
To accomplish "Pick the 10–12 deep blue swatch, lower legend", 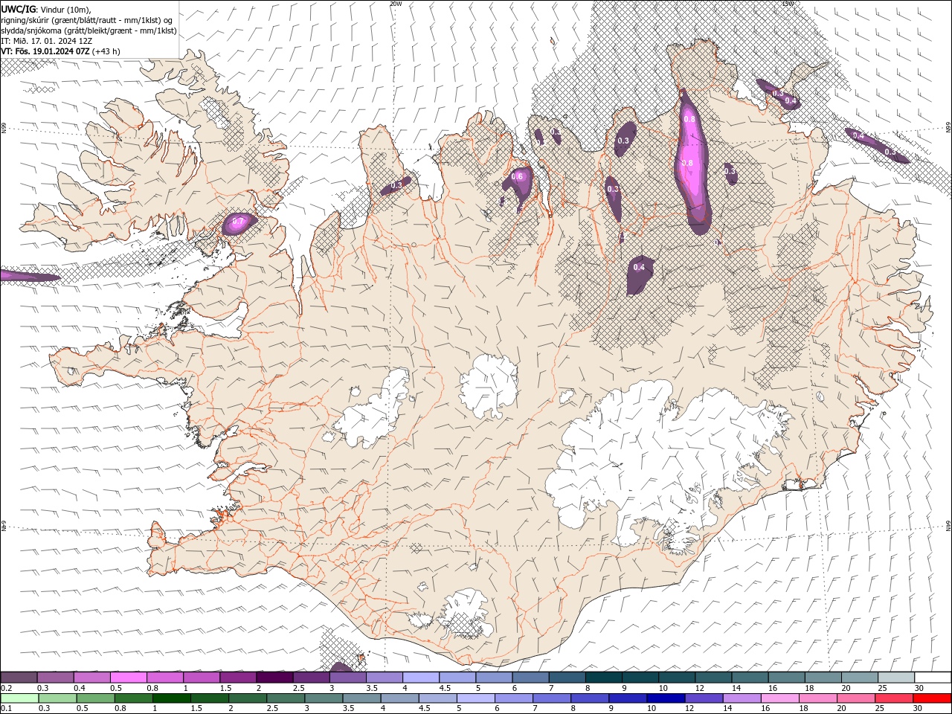I will [666, 698].
